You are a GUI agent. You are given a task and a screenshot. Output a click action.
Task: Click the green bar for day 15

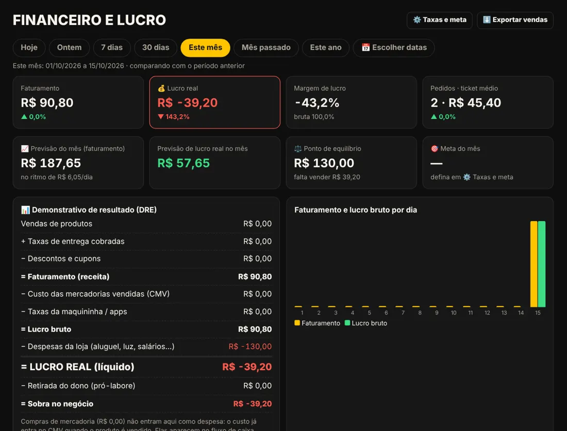coord(542,264)
